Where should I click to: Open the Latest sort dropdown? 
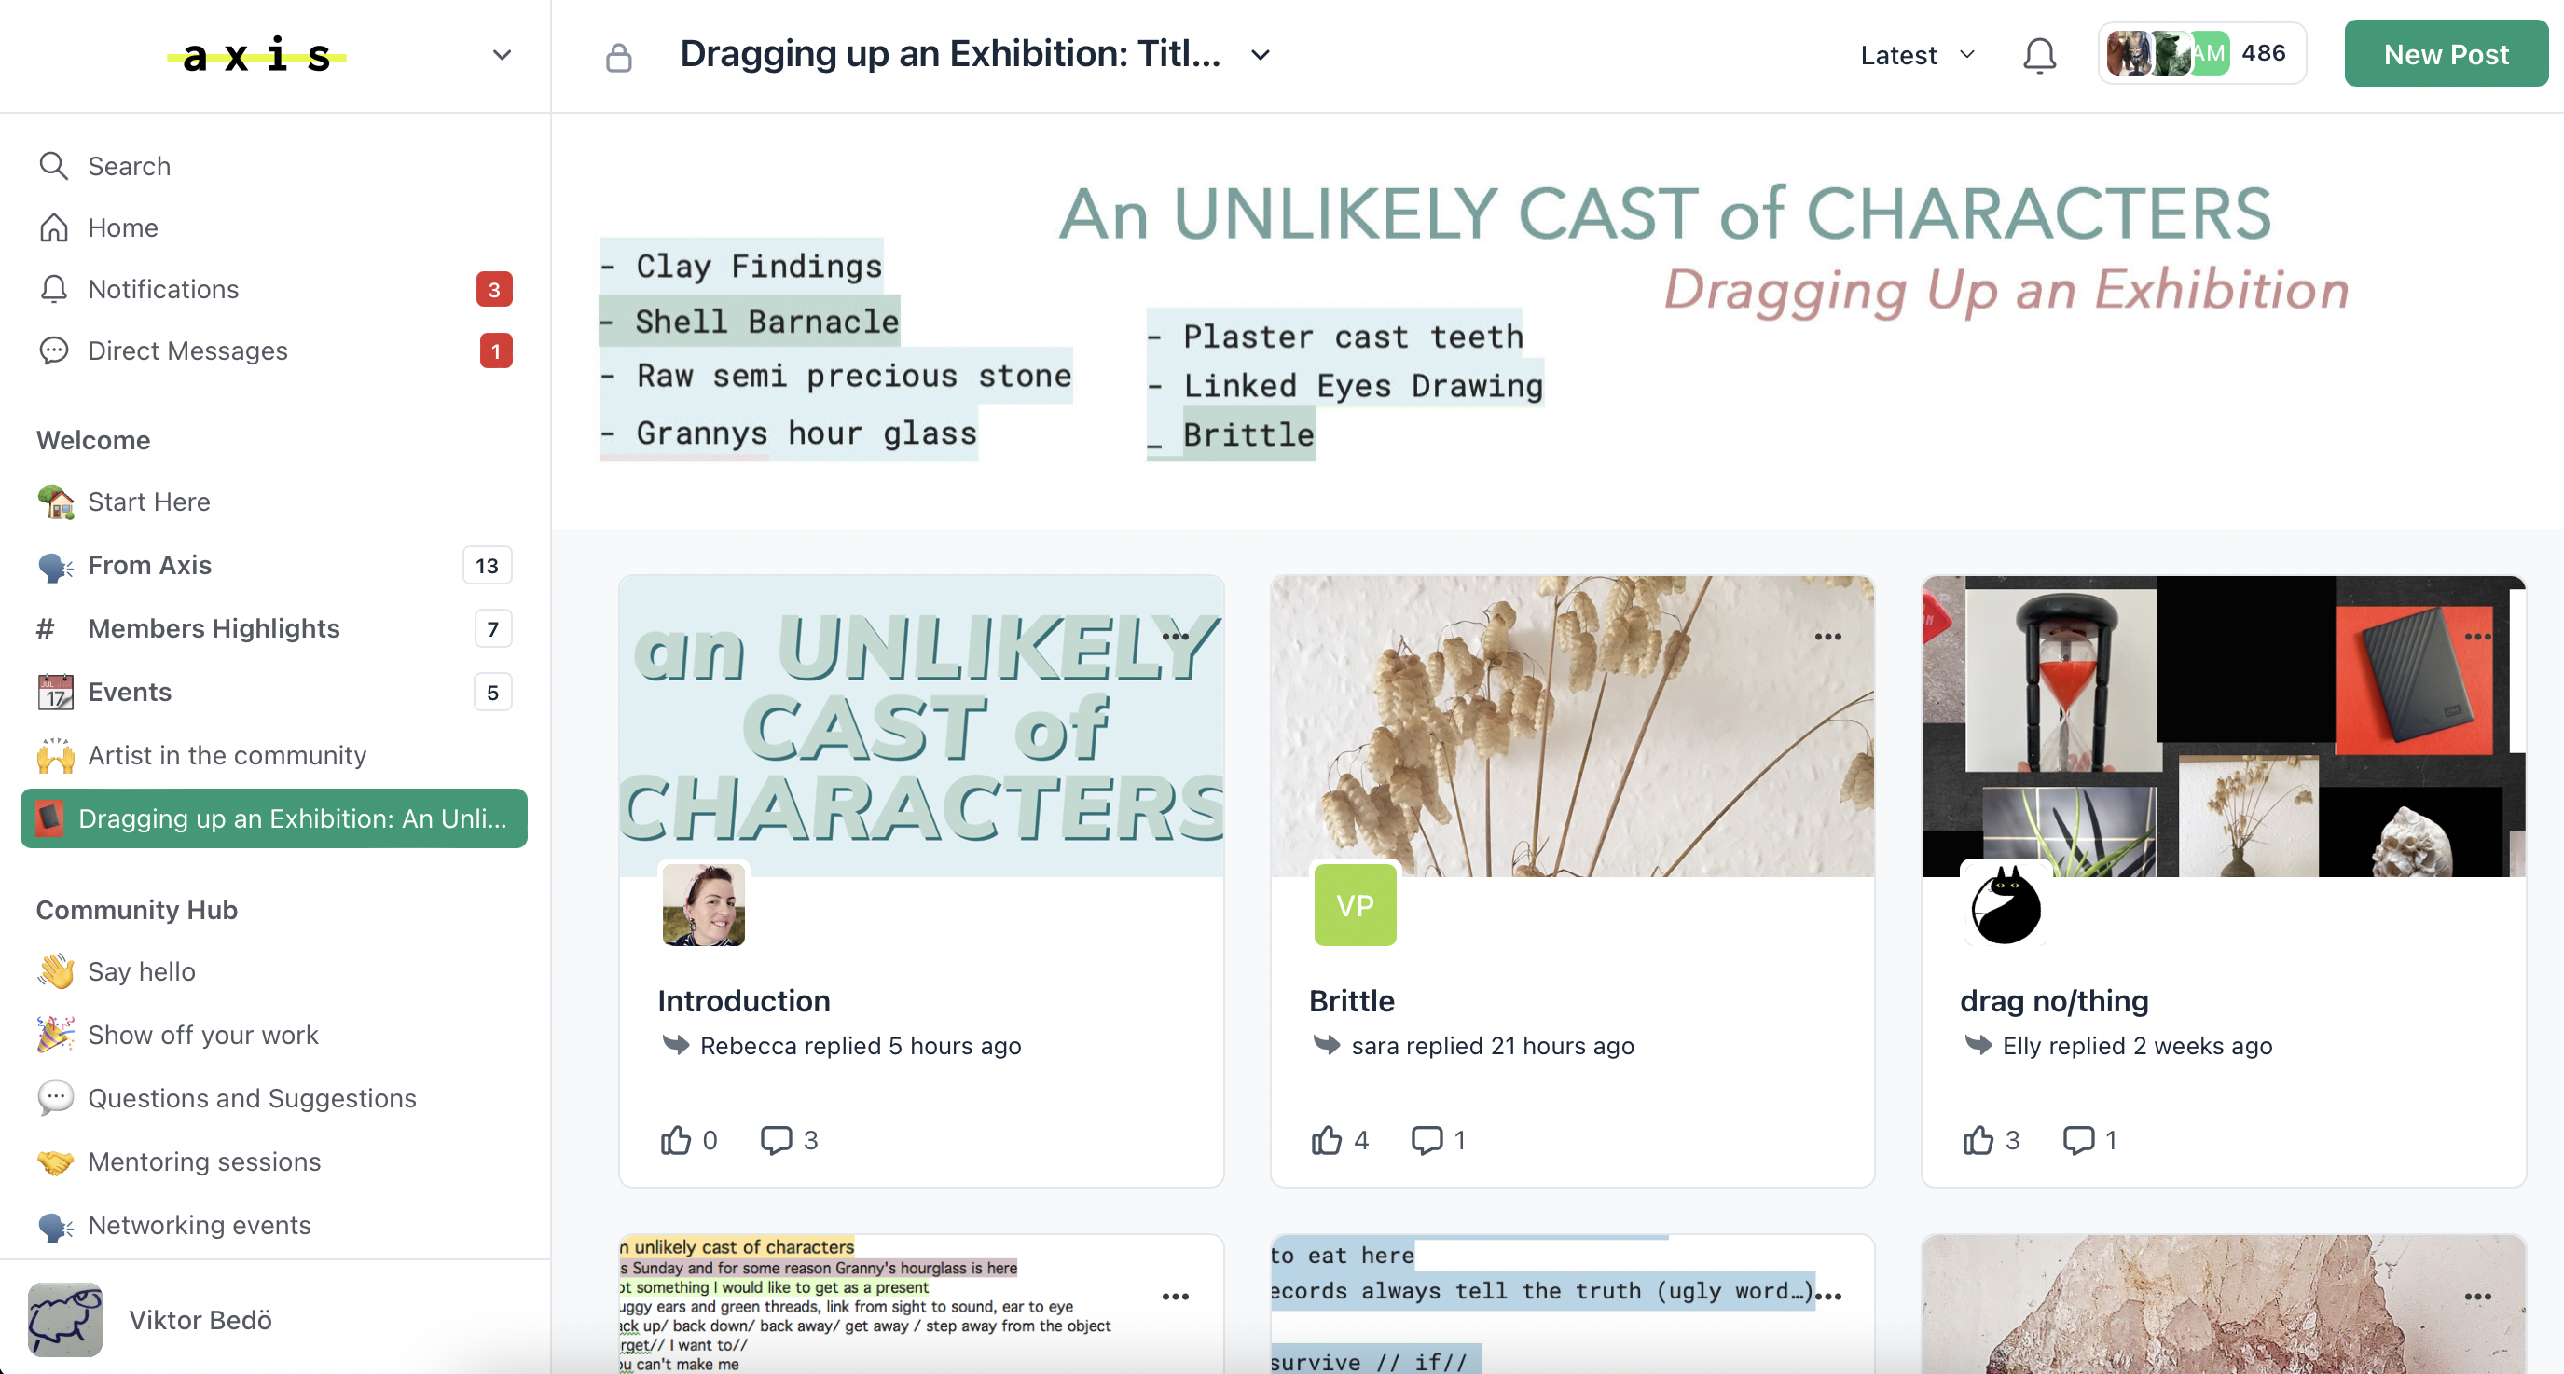(1917, 55)
